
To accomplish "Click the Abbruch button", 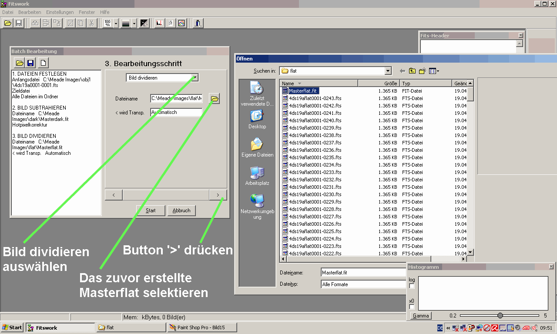I will 181,210.
